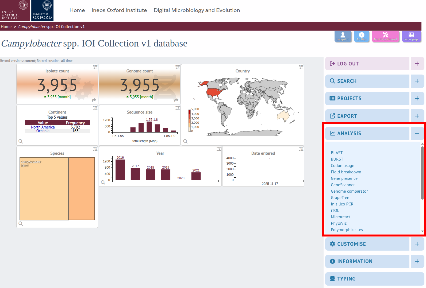Click magnifier icon on the Country map card
The height and width of the screenshot is (288, 426).
(185, 141)
